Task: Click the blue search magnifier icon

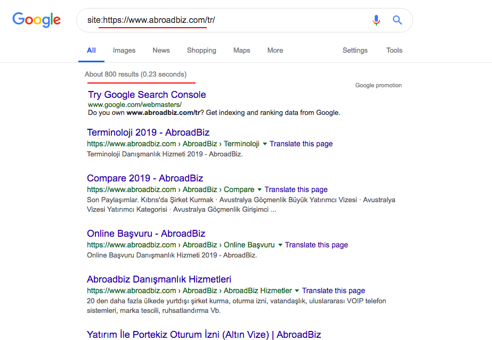Action: point(397,20)
